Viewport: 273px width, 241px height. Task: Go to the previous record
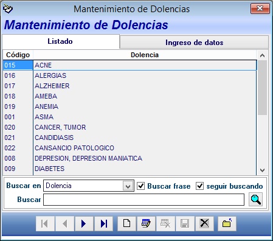point(64,223)
